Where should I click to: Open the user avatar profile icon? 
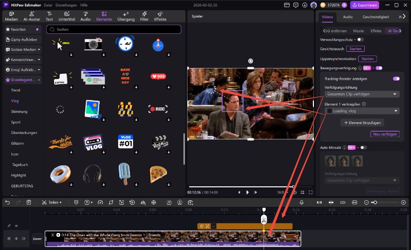(x=313, y=5)
